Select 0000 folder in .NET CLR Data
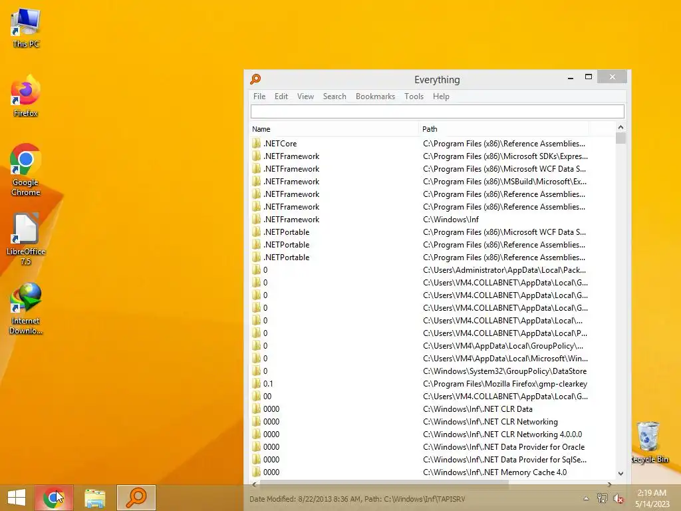681x511 pixels. tap(432, 409)
